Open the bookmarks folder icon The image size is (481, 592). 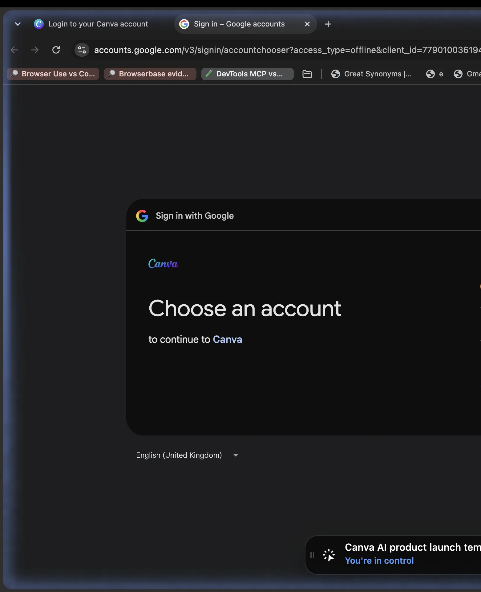pos(307,74)
